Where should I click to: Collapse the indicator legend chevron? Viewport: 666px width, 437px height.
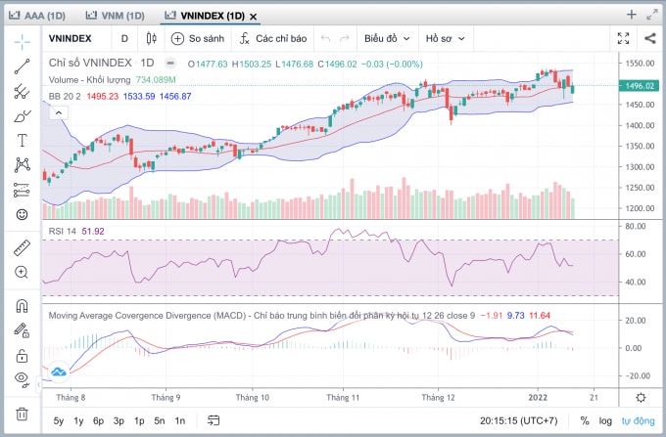point(59,112)
